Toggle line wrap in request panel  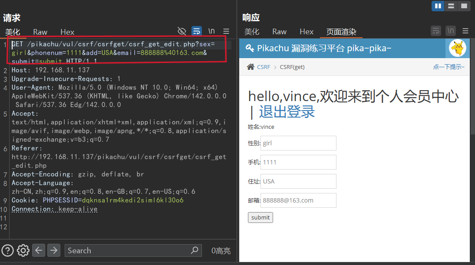tap(197, 31)
